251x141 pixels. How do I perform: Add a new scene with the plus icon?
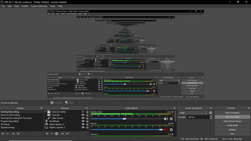click(3, 134)
